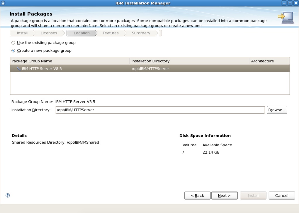Click the Browse... button
The width and height of the screenshot is (299, 213).
point(277,110)
